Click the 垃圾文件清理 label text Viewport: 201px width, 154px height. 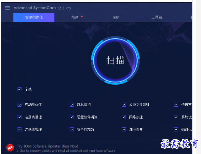[139, 105]
